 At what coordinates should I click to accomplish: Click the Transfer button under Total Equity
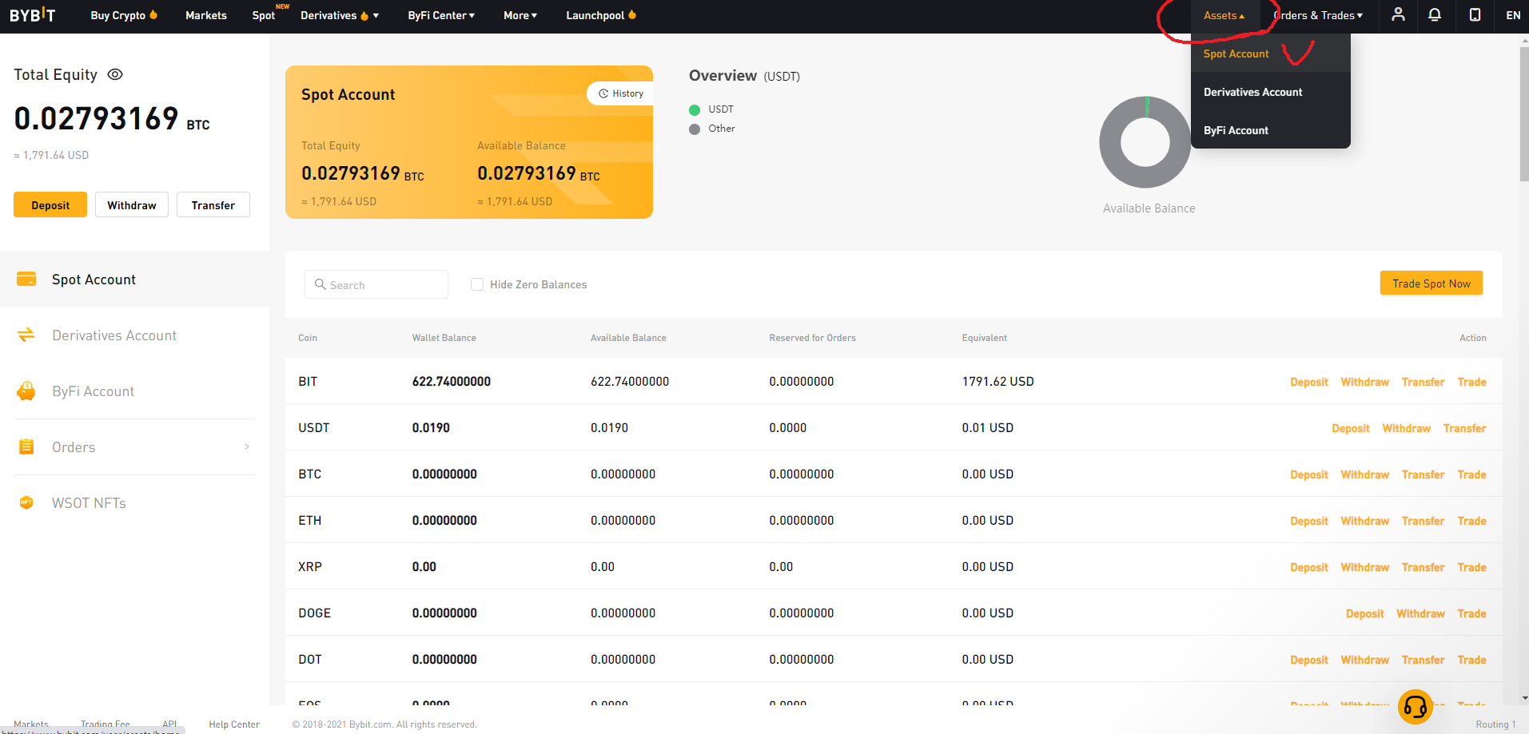tap(213, 204)
